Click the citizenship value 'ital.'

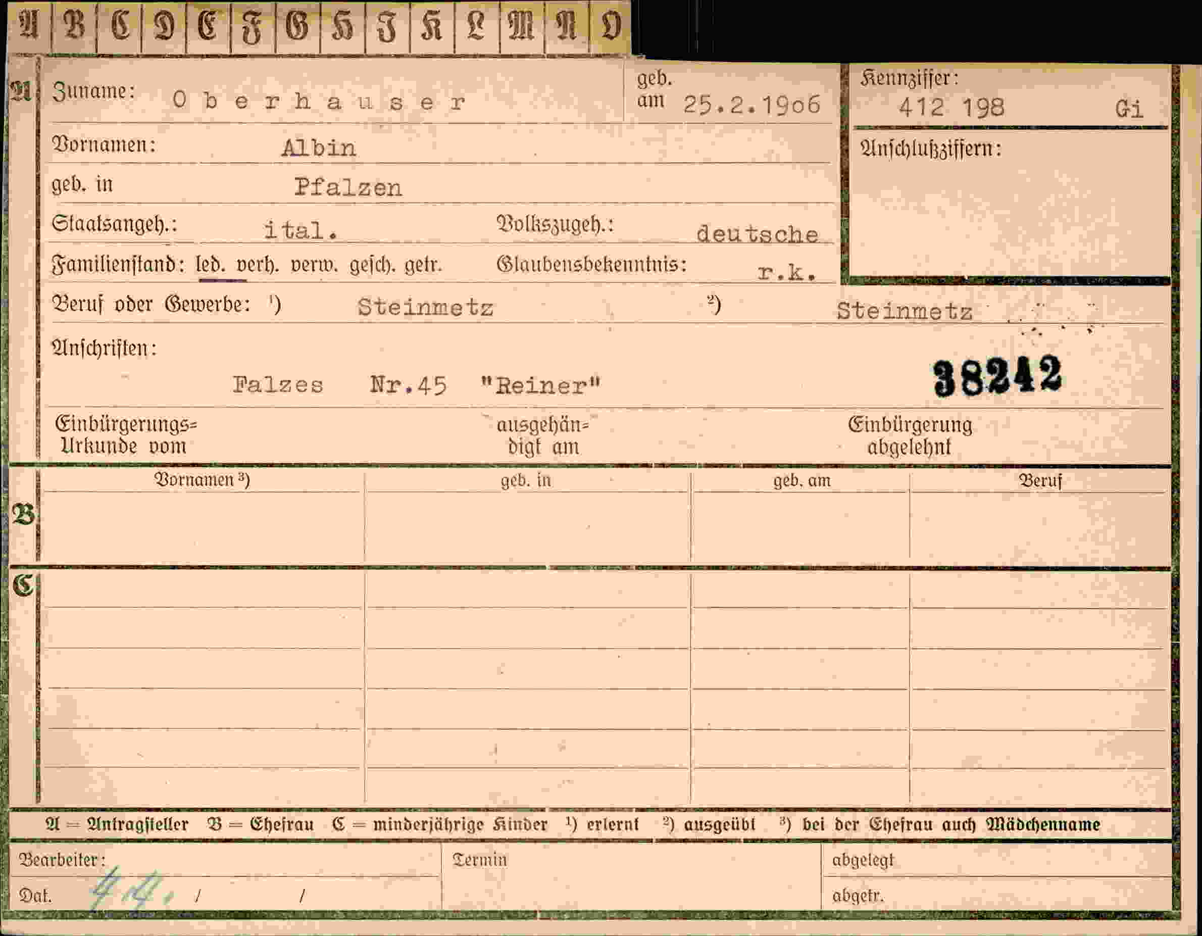pos(300,230)
